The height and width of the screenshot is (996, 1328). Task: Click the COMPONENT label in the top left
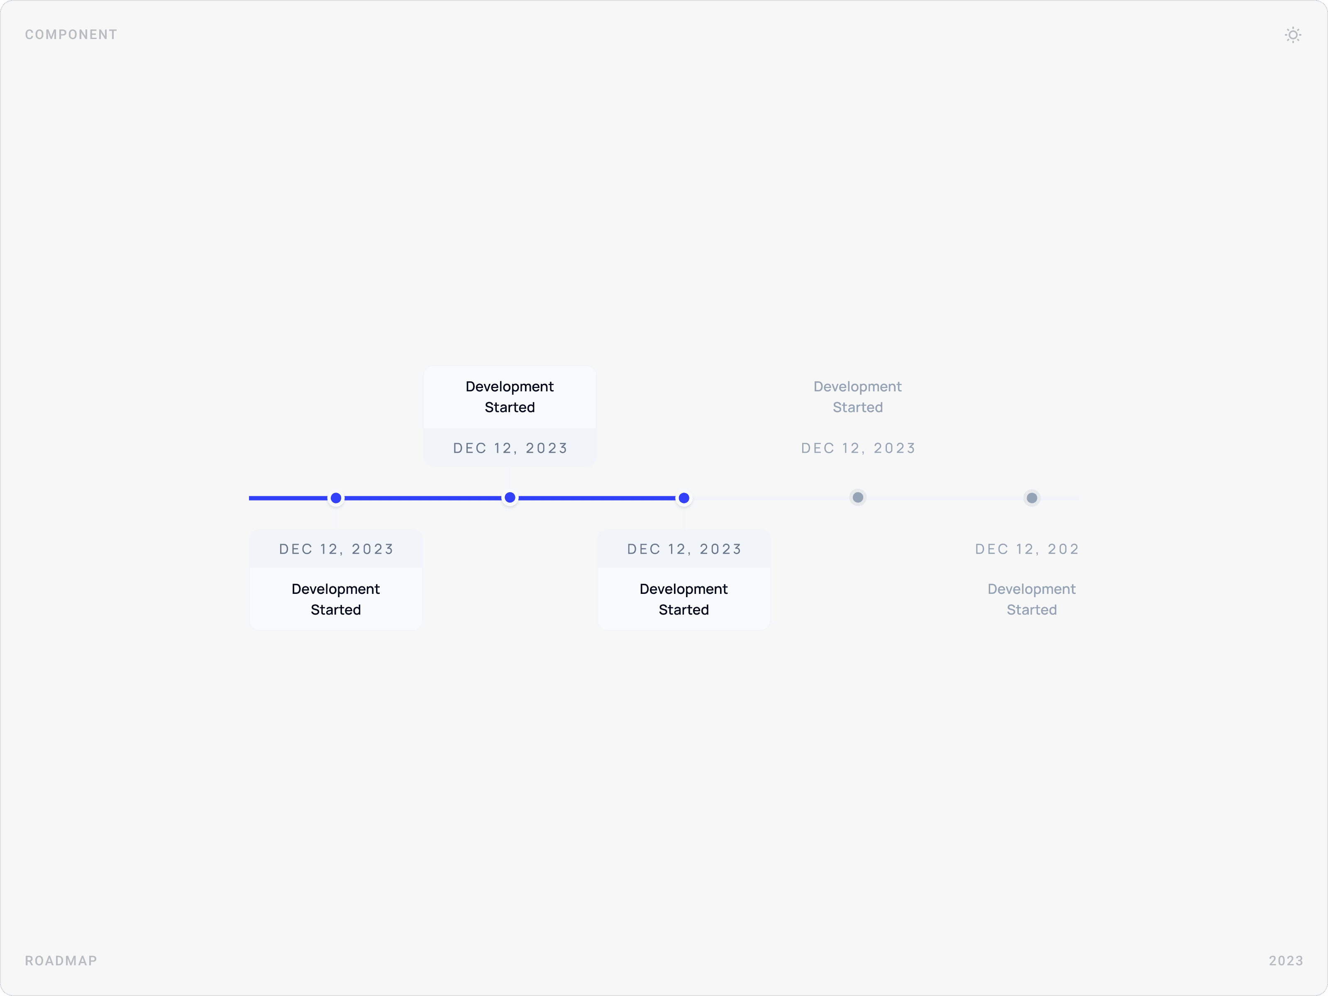[x=71, y=34]
